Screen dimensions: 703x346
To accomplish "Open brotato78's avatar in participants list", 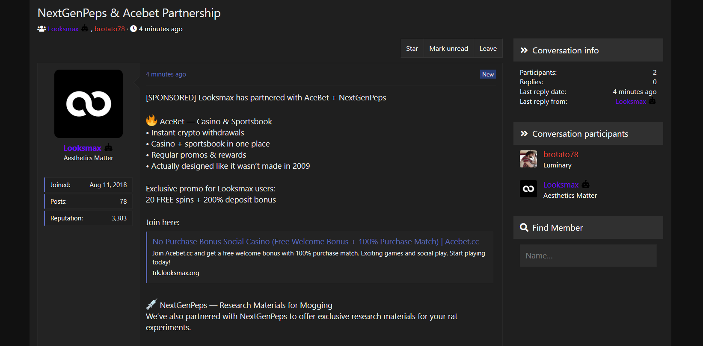I will pos(528,159).
